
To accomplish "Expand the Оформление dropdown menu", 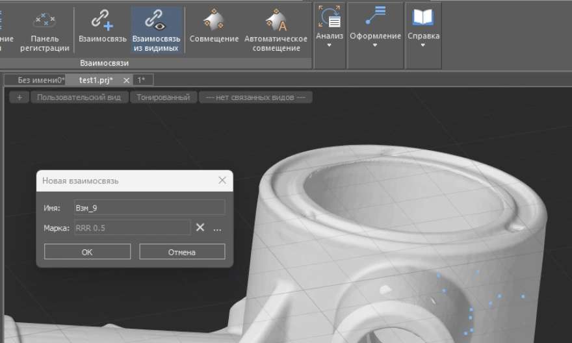I will coord(375,29).
